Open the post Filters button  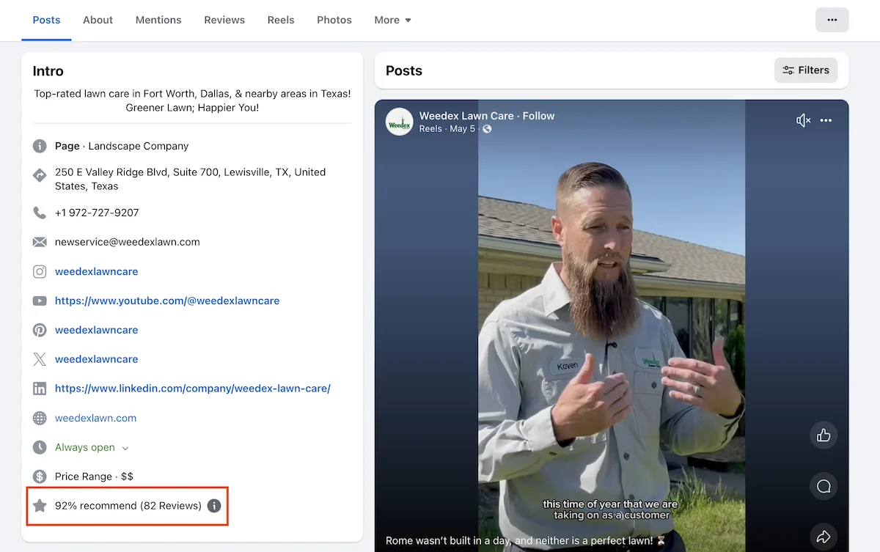806,70
